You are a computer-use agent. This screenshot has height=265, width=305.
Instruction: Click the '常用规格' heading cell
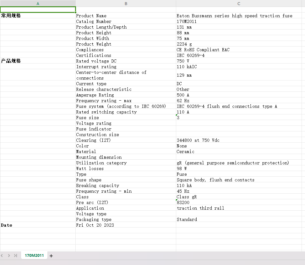pyautogui.click(x=38, y=16)
